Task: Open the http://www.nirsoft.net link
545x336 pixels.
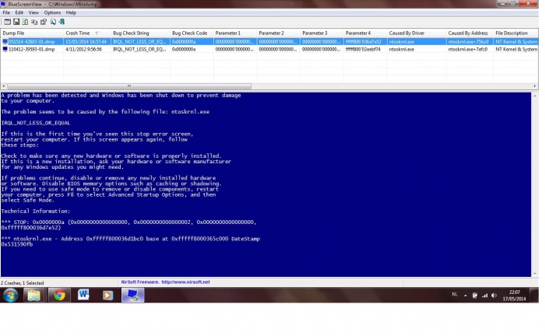Action: [x=185, y=282]
